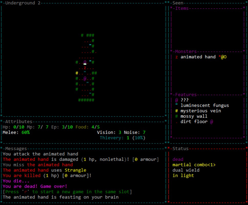This screenshot has width=248, height=205.
Task: Click the 'Underground 2' map panel title
Action: (23, 3)
